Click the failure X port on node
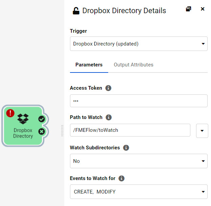The image size is (211, 206). (x=42, y=131)
